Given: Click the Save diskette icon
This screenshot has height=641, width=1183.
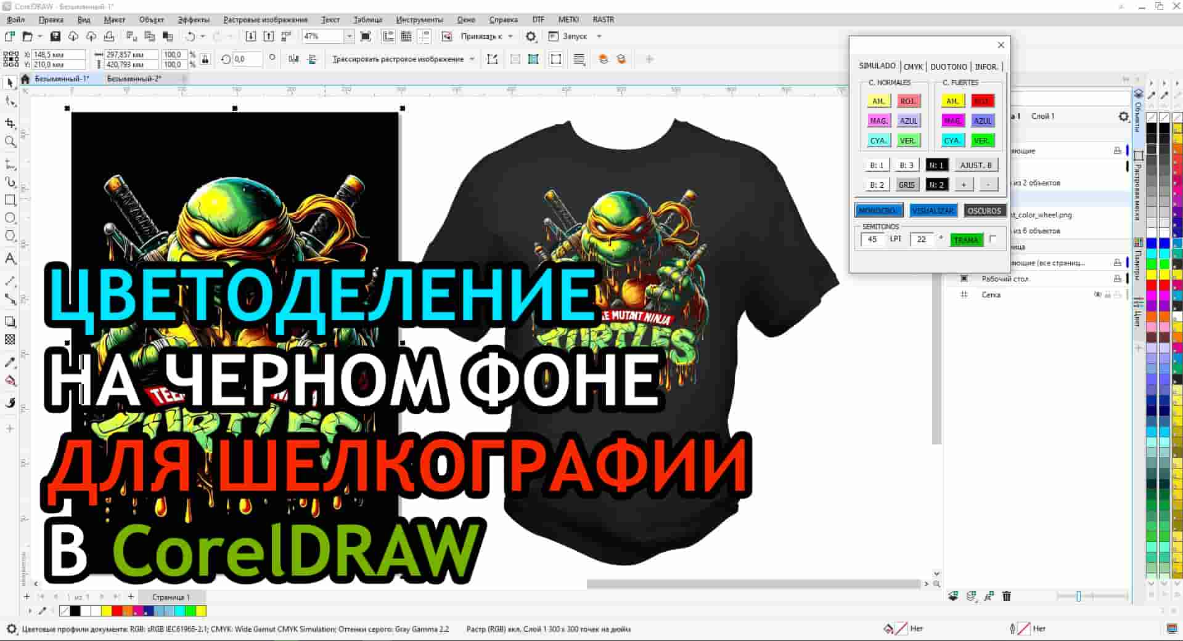Looking at the screenshot, I should [55, 36].
